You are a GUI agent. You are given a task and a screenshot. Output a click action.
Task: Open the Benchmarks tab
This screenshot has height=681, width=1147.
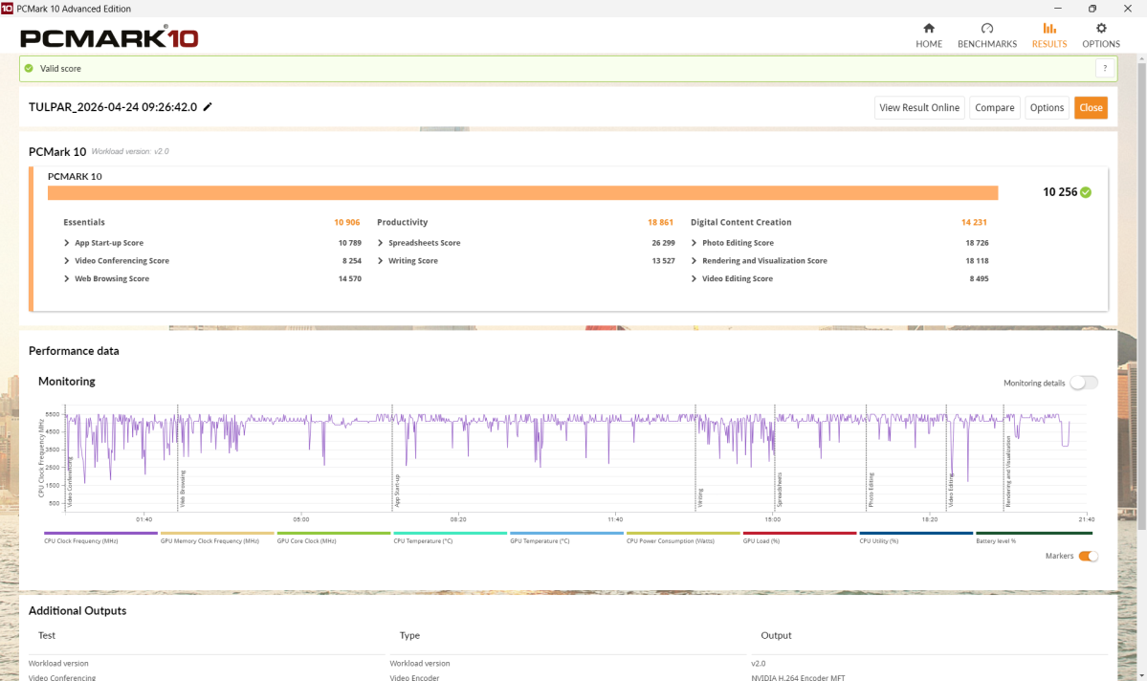(987, 35)
